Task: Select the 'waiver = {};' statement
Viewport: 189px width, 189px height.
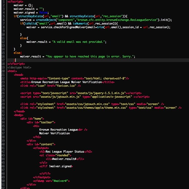Action: click(x=23, y=5)
